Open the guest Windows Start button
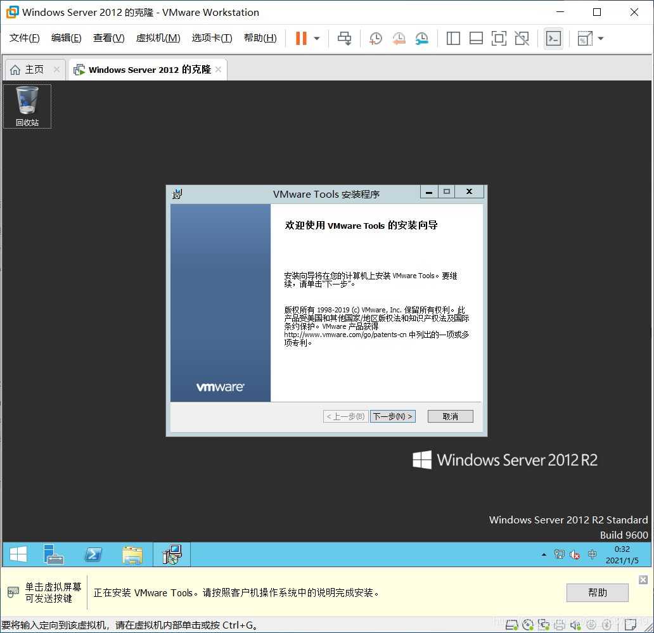The height and width of the screenshot is (633, 654). [x=18, y=554]
